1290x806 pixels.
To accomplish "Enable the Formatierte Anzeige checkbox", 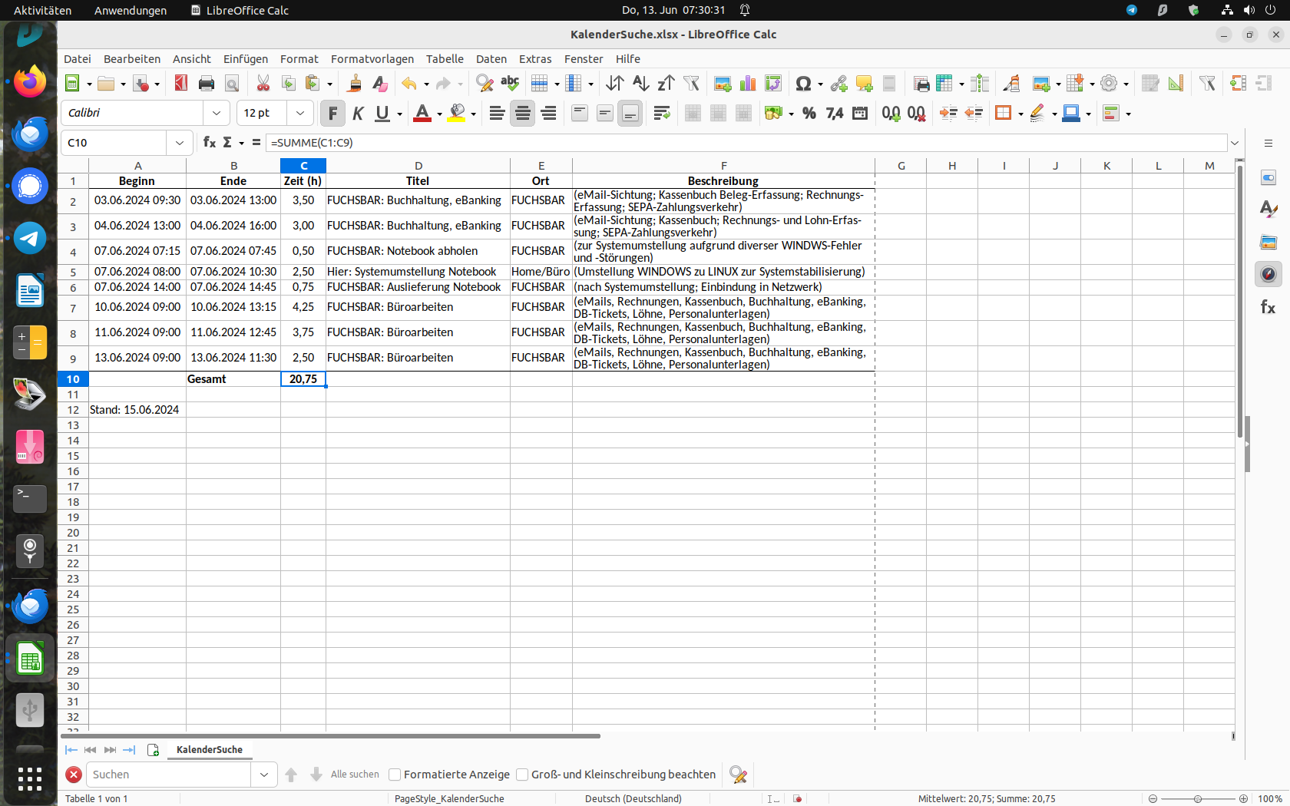I will tap(395, 775).
